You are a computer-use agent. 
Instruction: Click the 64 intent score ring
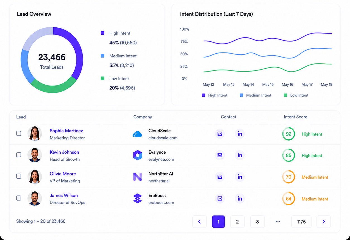click(289, 199)
